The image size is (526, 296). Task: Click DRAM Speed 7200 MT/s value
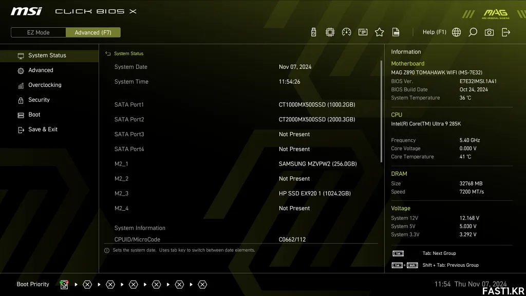tap(472, 192)
